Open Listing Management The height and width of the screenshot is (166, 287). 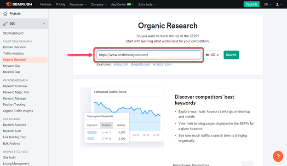(x=16, y=163)
